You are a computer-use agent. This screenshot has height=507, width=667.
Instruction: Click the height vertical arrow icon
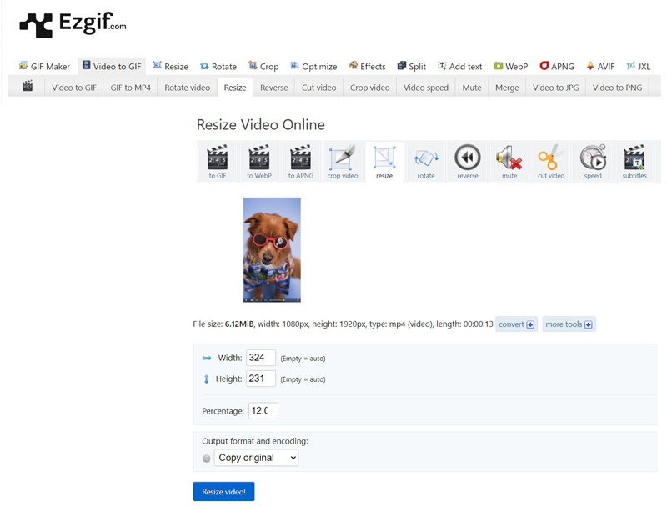coord(206,379)
